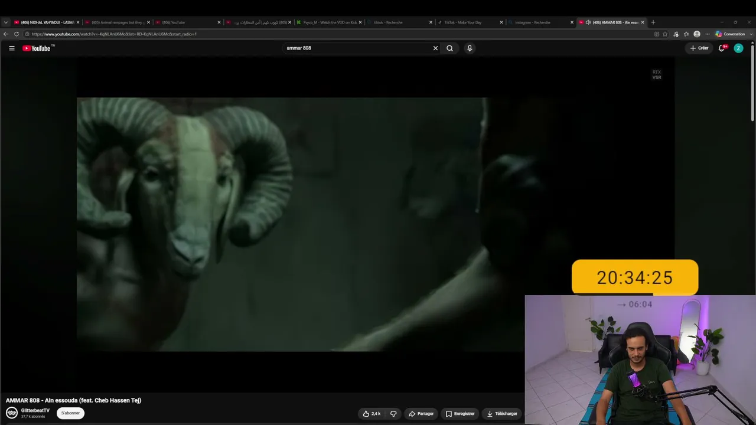
Task: Click the '37,7 k abonnés' subscriber count
Action: click(33, 417)
